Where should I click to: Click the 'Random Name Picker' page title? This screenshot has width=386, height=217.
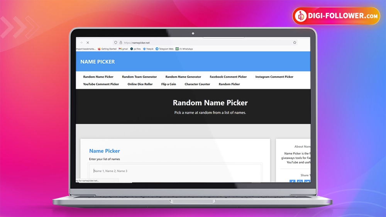click(210, 103)
